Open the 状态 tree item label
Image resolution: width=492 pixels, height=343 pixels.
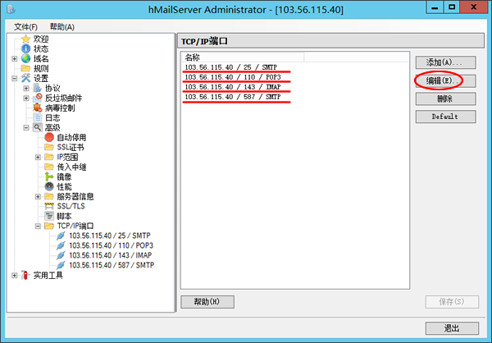(41, 48)
